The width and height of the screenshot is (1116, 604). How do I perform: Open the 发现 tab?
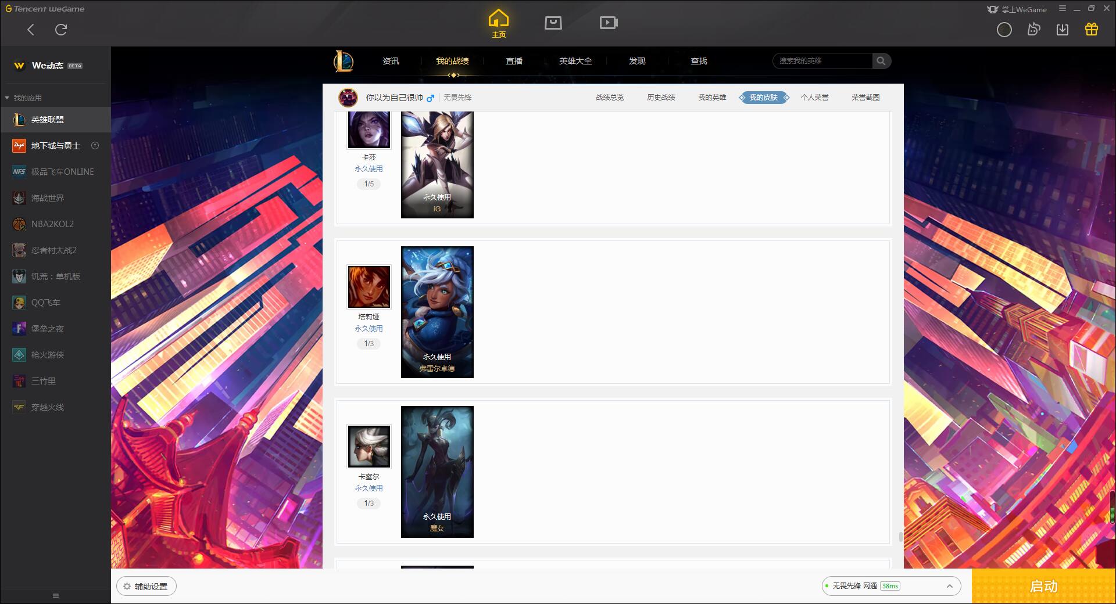[637, 61]
